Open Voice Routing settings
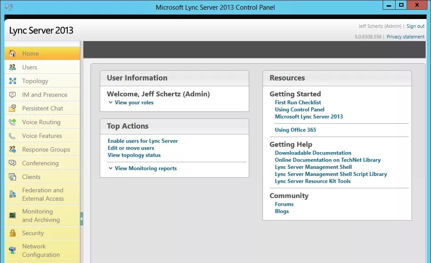 pyautogui.click(x=42, y=122)
